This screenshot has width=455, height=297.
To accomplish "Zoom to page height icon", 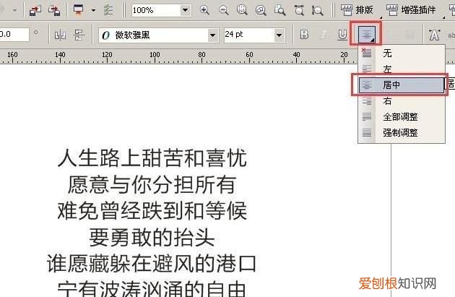I will click(x=317, y=10).
